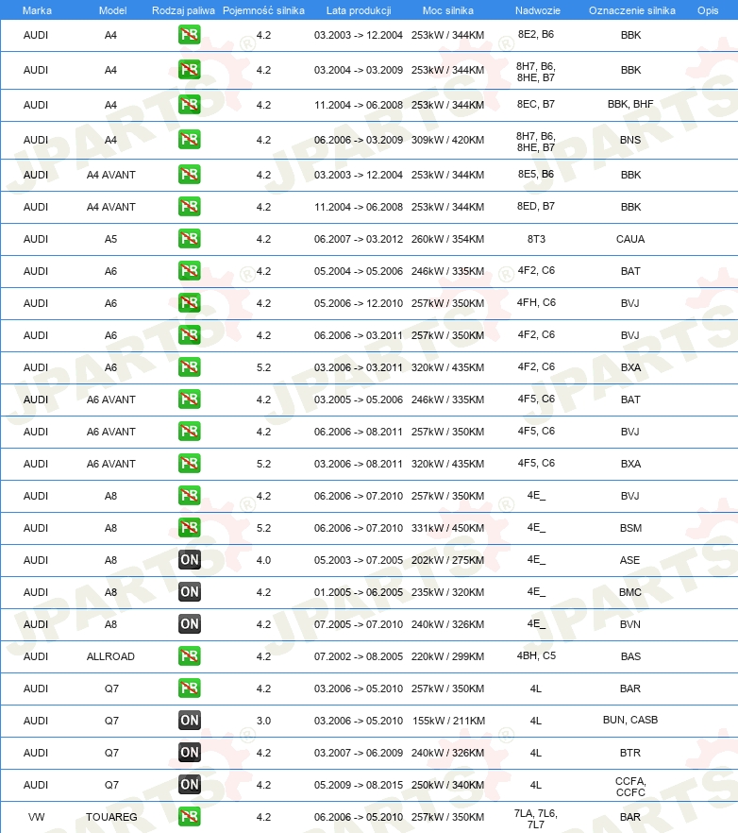Click power value 309kW / 420KM
738x833 pixels.
click(x=447, y=140)
